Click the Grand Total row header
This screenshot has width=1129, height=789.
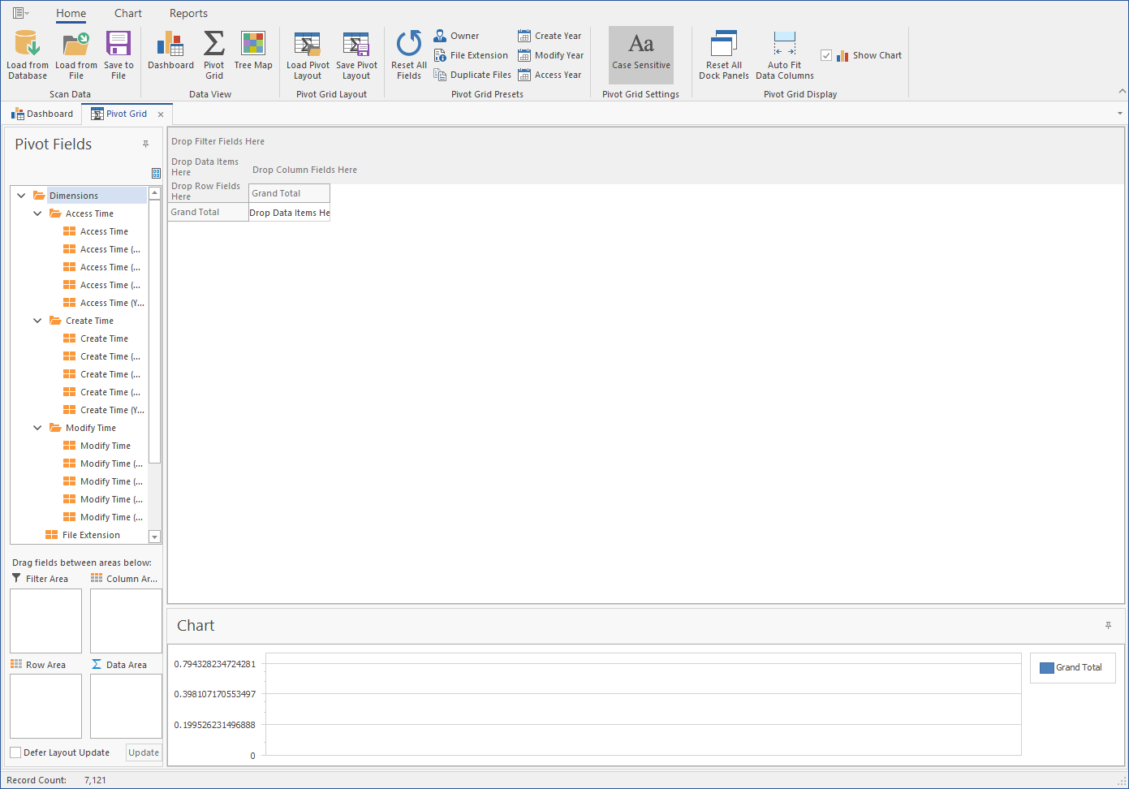(208, 212)
